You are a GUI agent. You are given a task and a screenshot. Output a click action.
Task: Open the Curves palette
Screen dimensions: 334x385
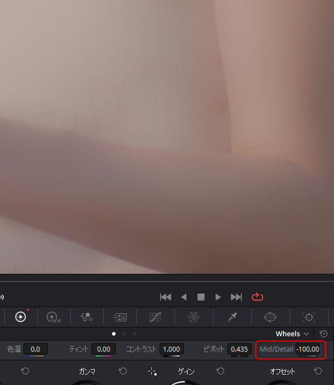click(155, 317)
